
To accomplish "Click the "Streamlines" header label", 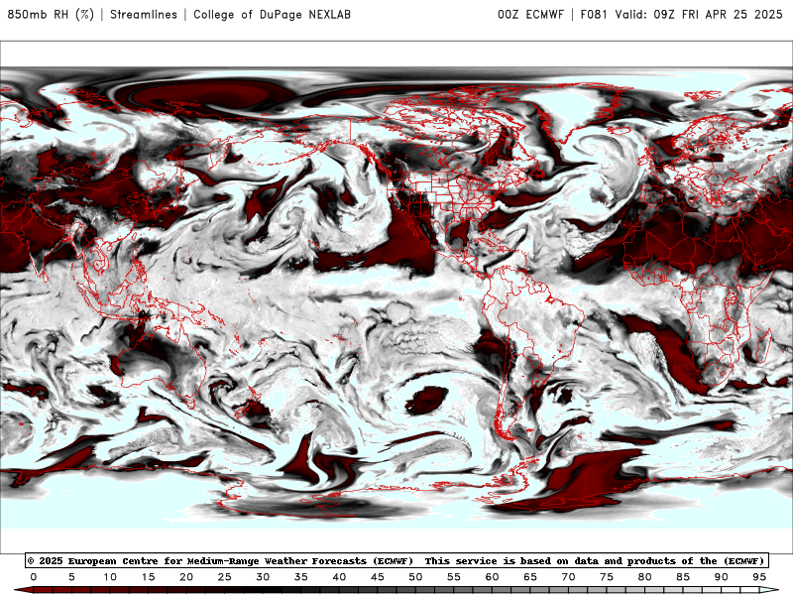I will click(x=144, y=15).
